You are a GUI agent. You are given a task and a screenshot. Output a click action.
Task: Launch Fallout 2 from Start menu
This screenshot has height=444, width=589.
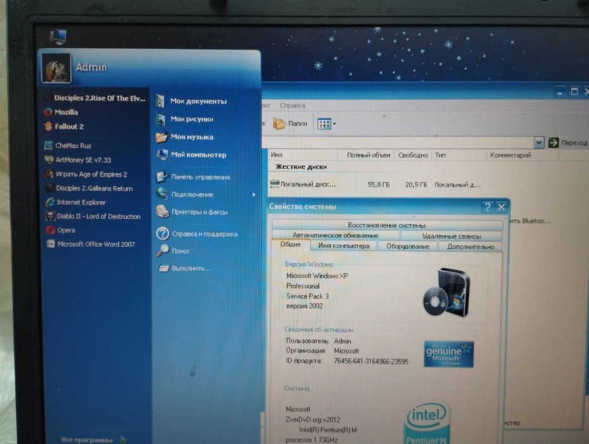pyautogui.click(x=64, y=126)
